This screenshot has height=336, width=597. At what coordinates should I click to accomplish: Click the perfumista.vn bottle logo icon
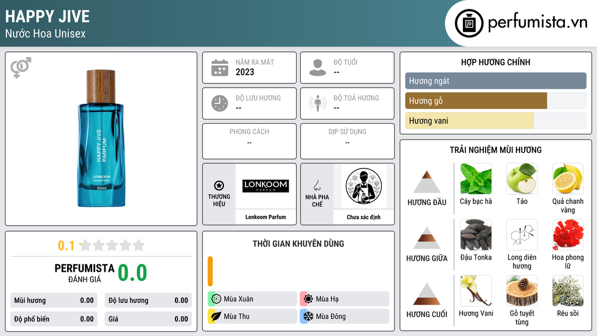click(x=469, y=23)
